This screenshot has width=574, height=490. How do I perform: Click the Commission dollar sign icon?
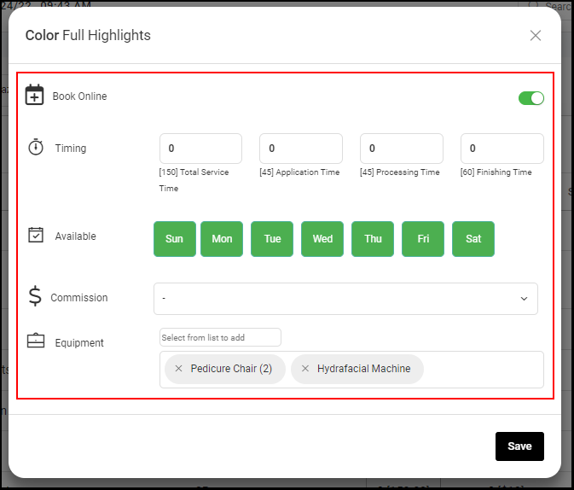pos(35,295)
